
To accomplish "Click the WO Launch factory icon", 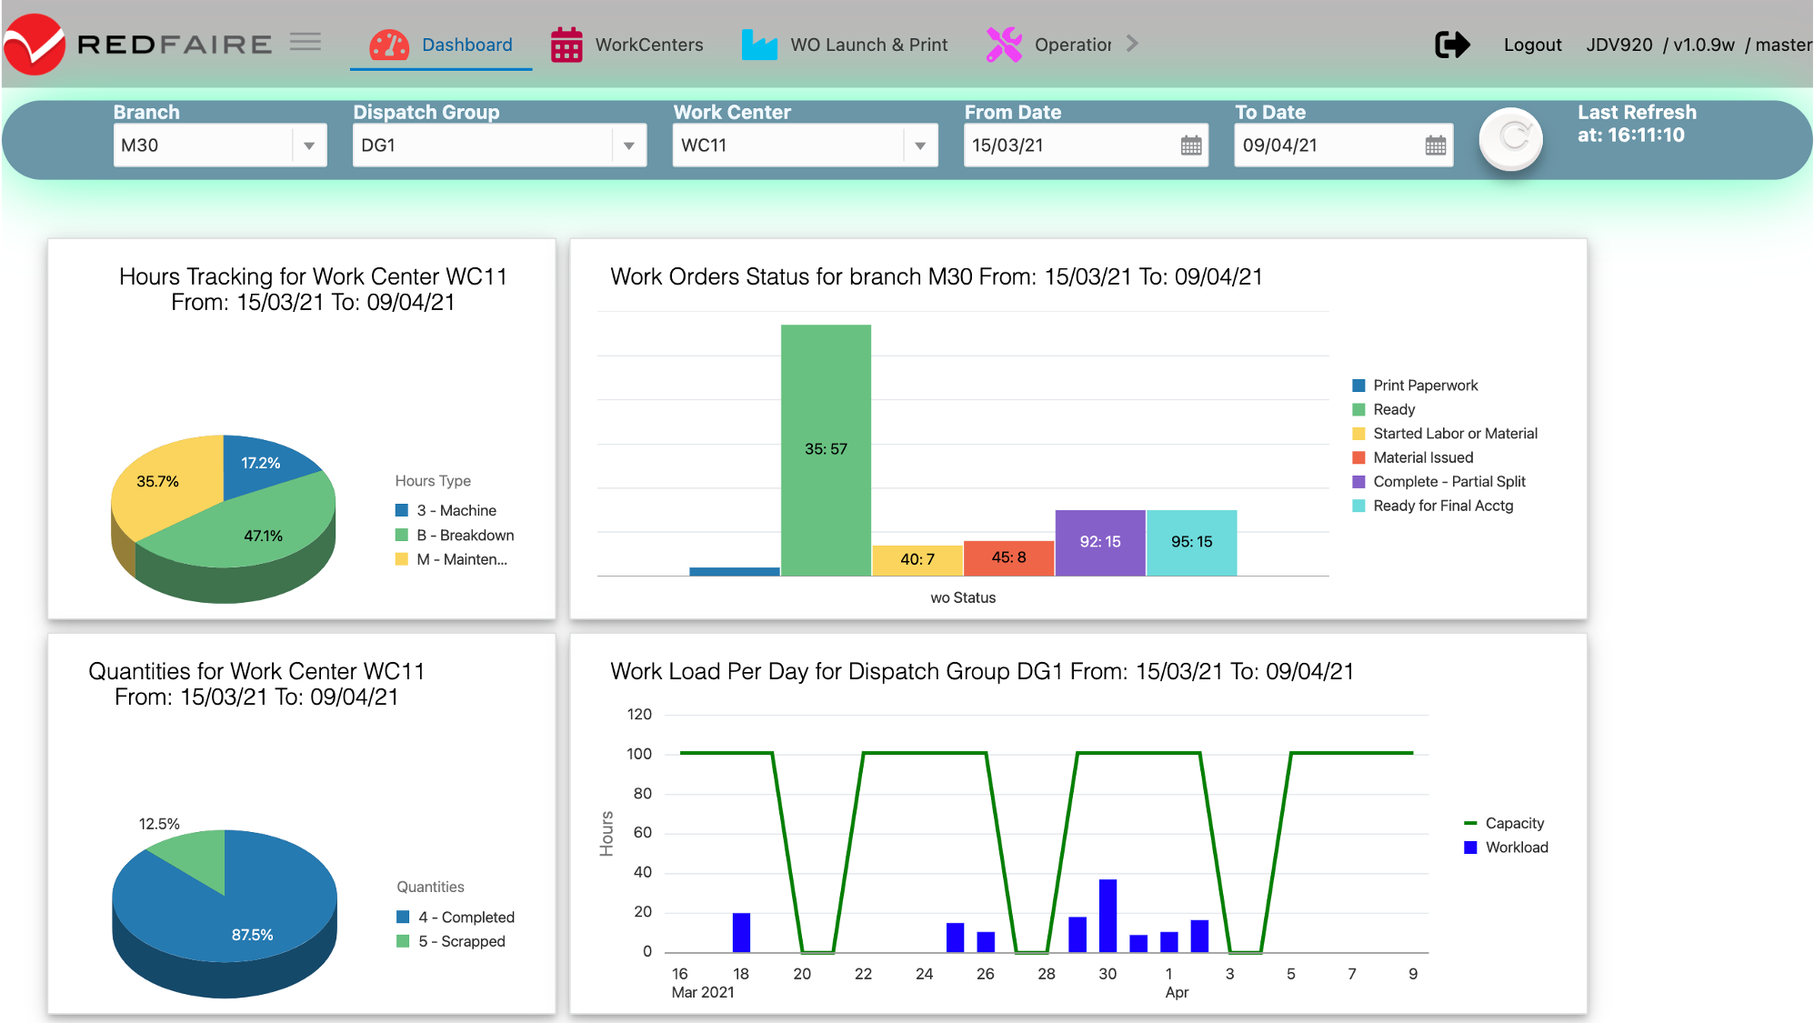I will 759,45.
